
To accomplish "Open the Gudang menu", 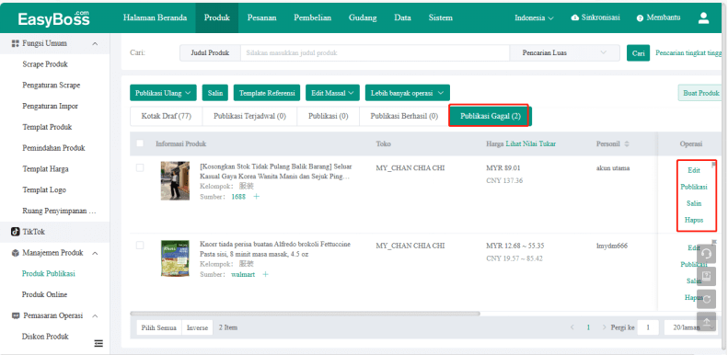I will tap(362, 17).
